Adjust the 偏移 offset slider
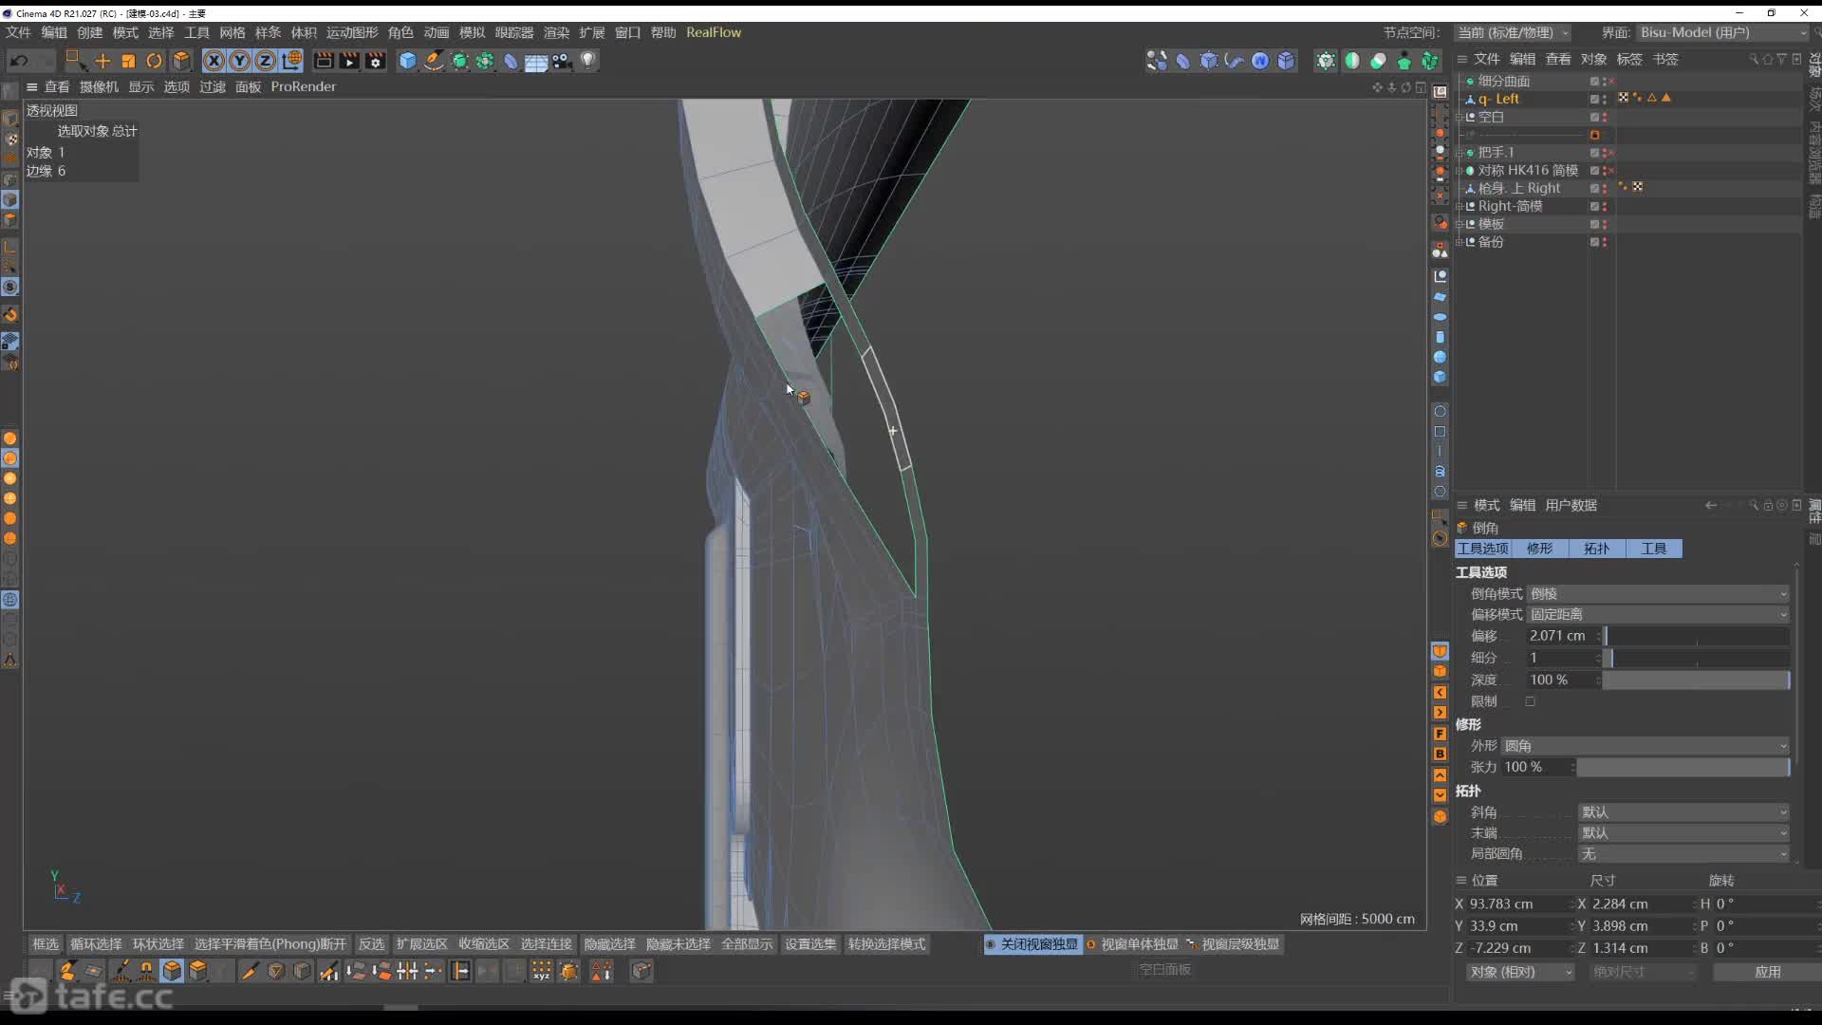The height and width of the screenshot is (1025, 1822). tap(1697, 636)
